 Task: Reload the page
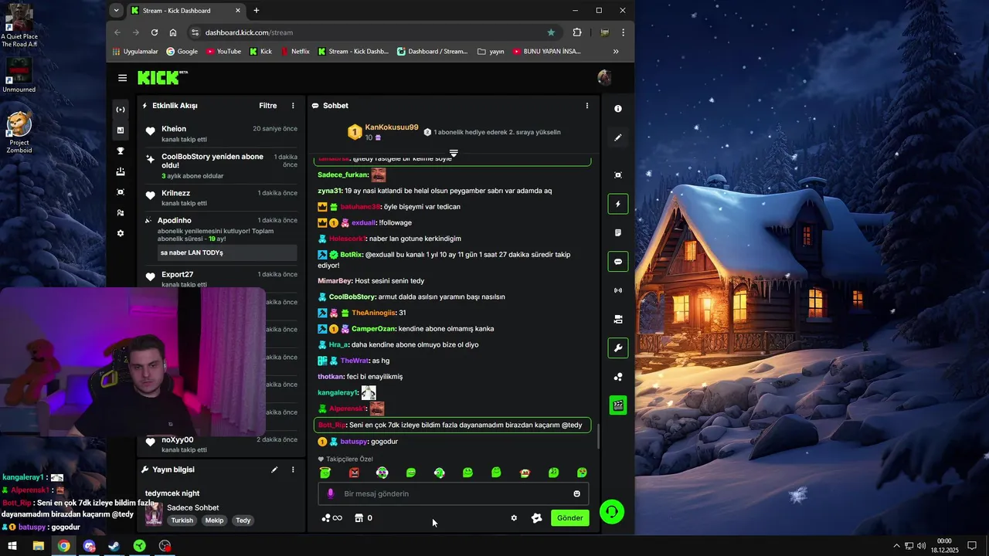coord(155,32)
